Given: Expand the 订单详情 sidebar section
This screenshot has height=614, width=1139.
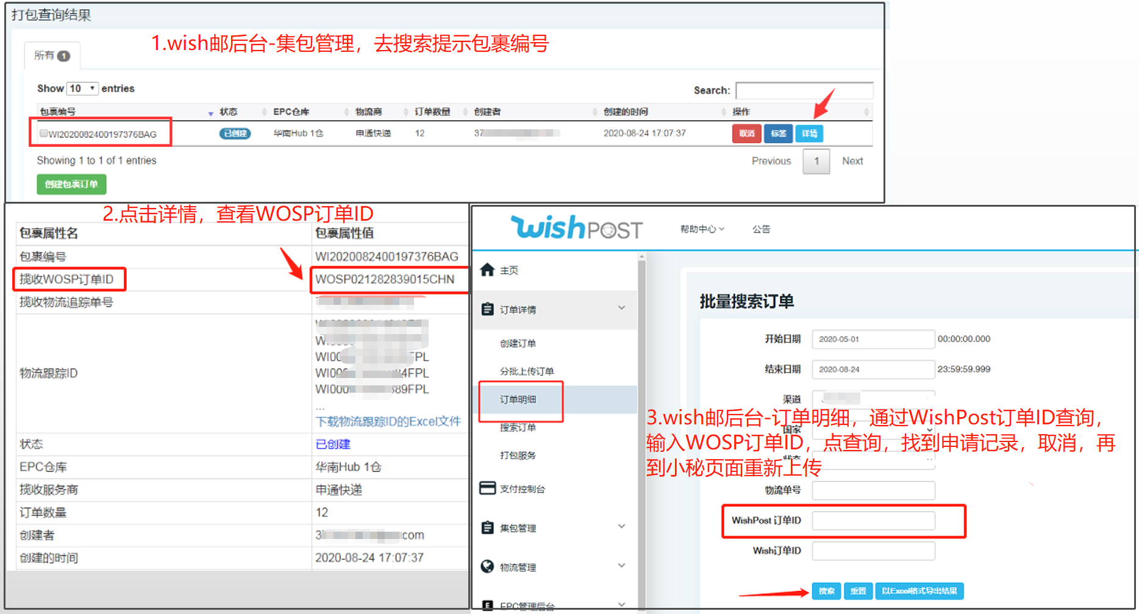Looking at the screenshot, I should click(621, 308).
